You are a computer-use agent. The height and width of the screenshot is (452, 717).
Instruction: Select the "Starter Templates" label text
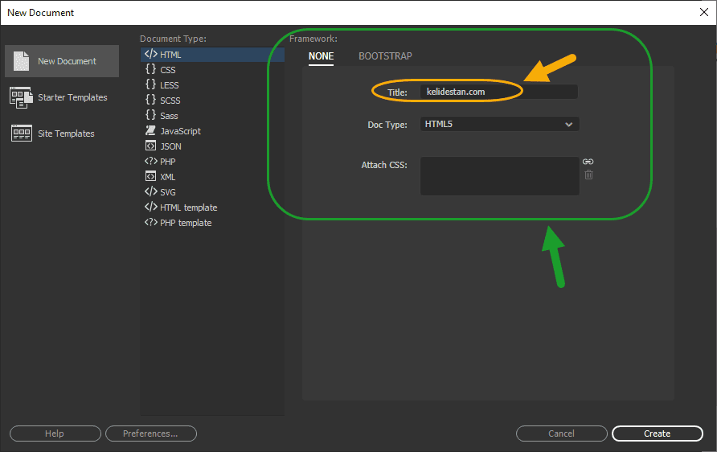click(x=72, y=97)
